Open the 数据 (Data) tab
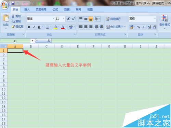Viewport: 171px width, 128px height. 67,9
